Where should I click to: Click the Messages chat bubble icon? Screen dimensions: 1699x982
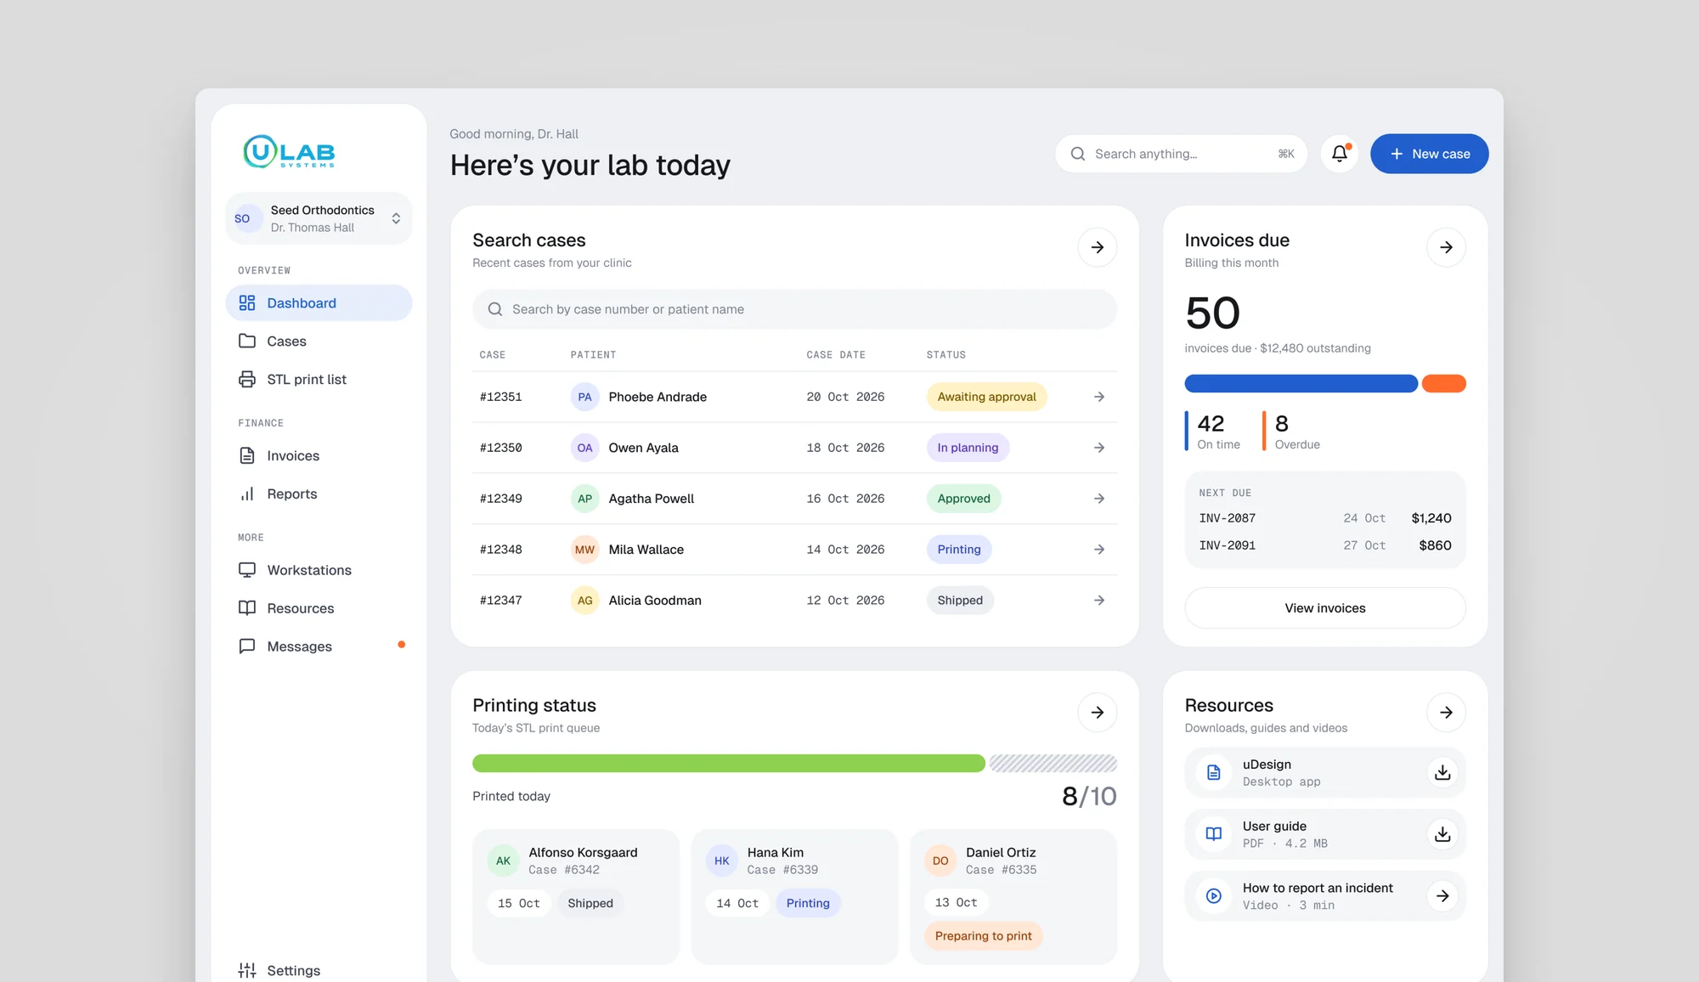pos(247,646)
